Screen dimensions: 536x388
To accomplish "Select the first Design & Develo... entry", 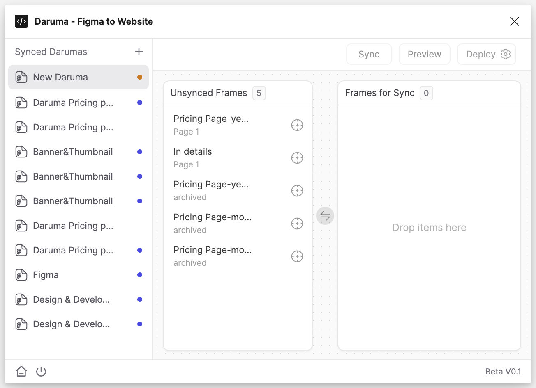I will (79, 299).
